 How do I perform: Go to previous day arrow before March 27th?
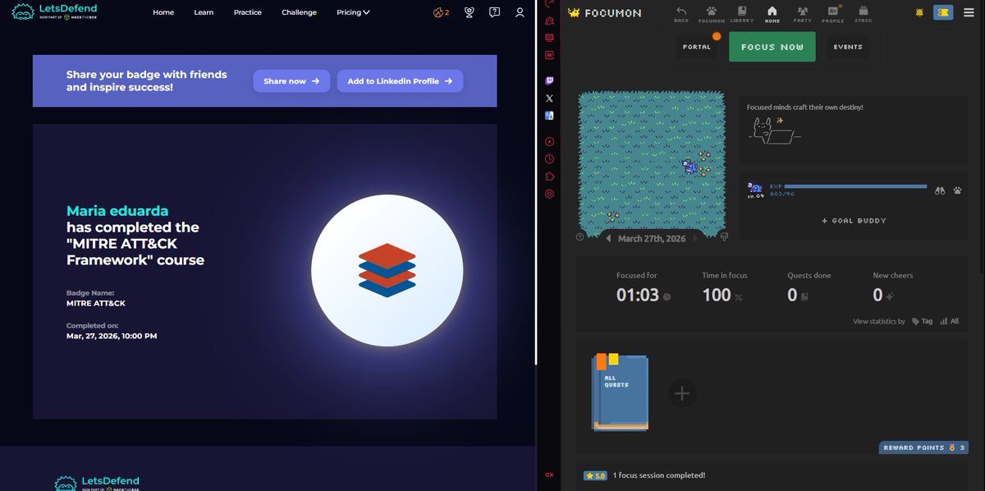point(608,238)
